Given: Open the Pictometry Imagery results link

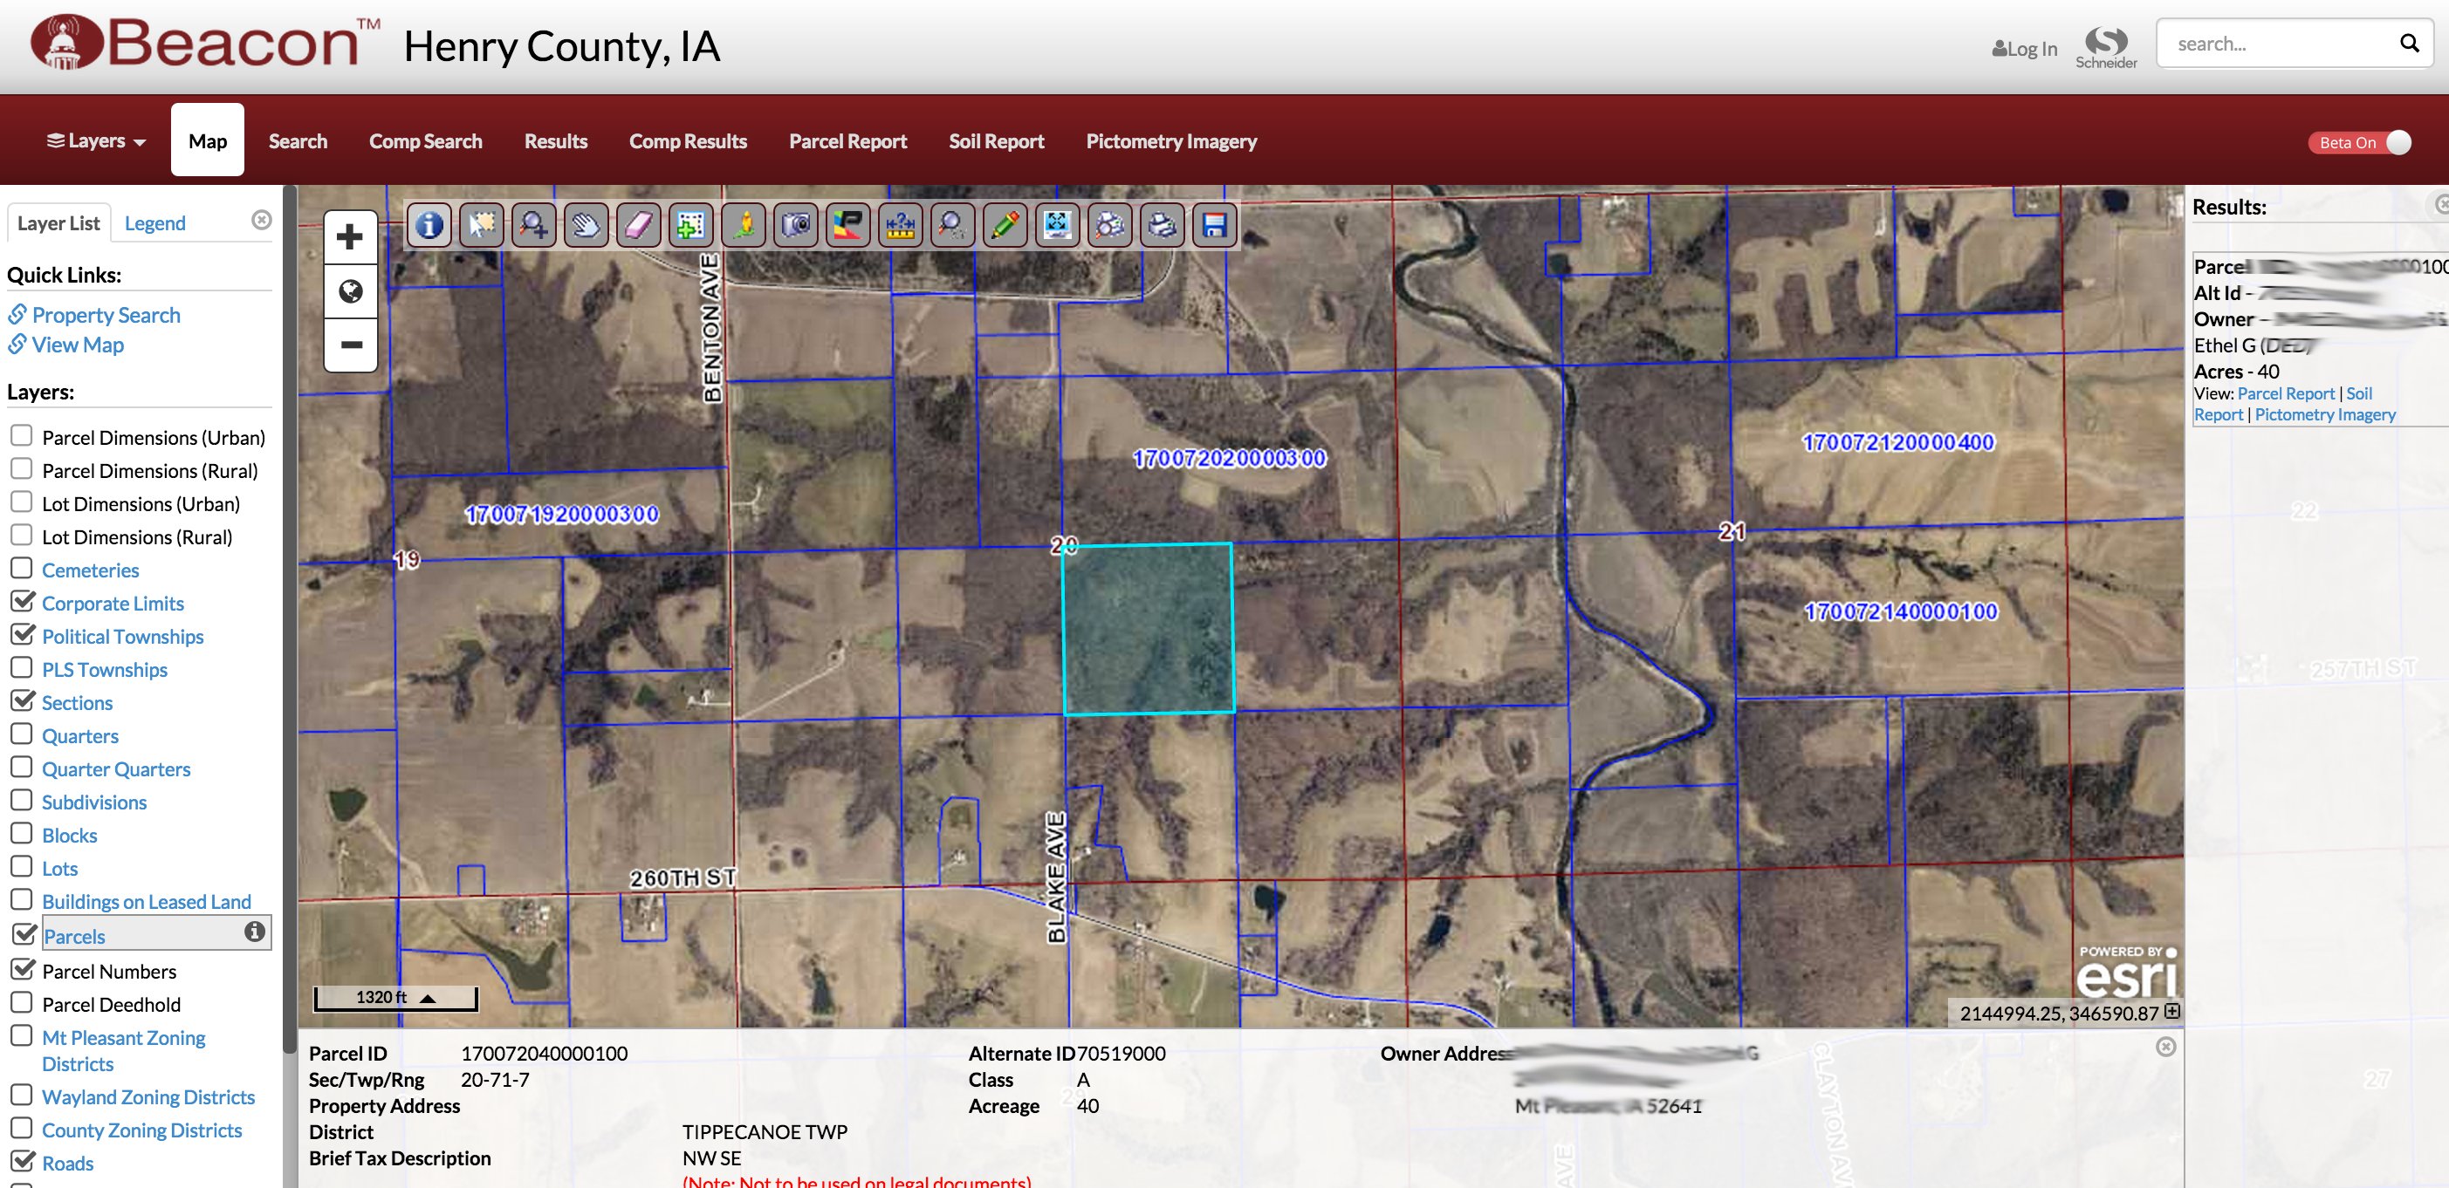Looking at the screenshot, I should (2324, 414).
